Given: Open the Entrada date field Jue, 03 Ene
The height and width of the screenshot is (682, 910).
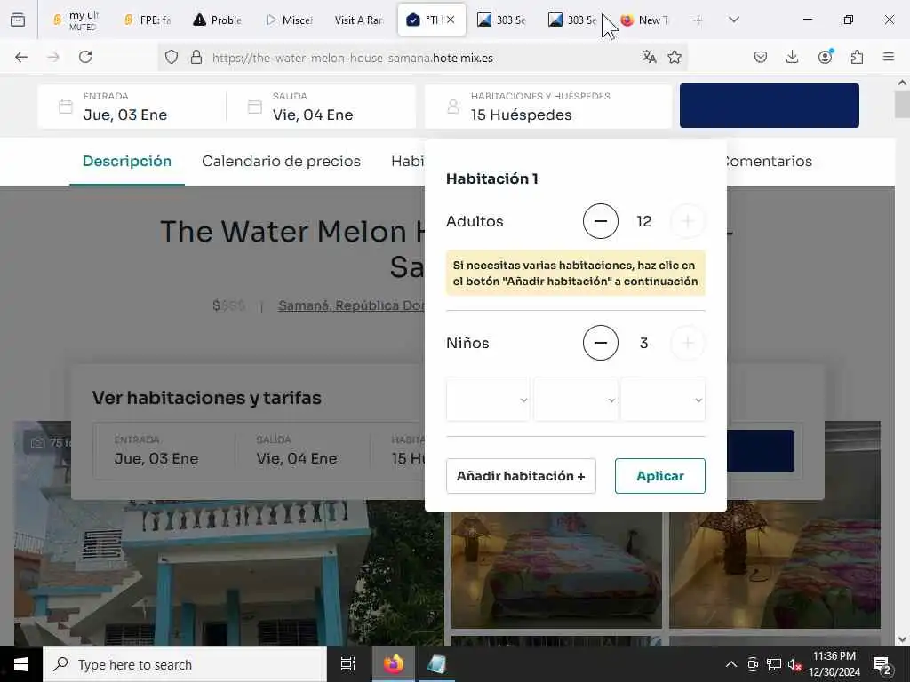Looking at the screenshot, I should click(132, 107).
